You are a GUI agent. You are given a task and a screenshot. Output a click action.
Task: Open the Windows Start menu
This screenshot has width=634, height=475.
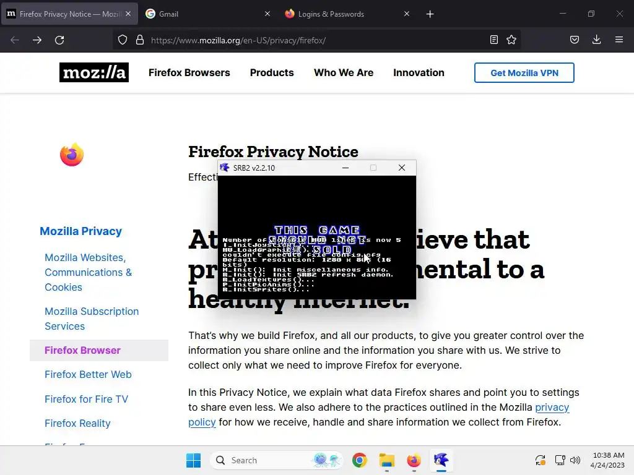click(193, 460)
